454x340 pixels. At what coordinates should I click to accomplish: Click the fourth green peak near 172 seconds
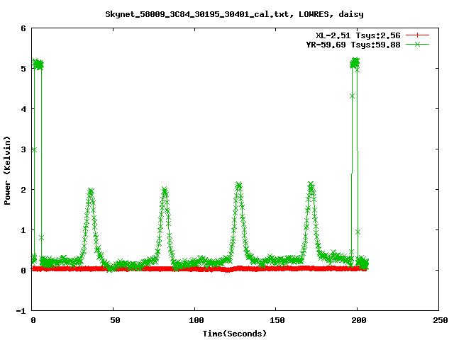coord(311,186)
